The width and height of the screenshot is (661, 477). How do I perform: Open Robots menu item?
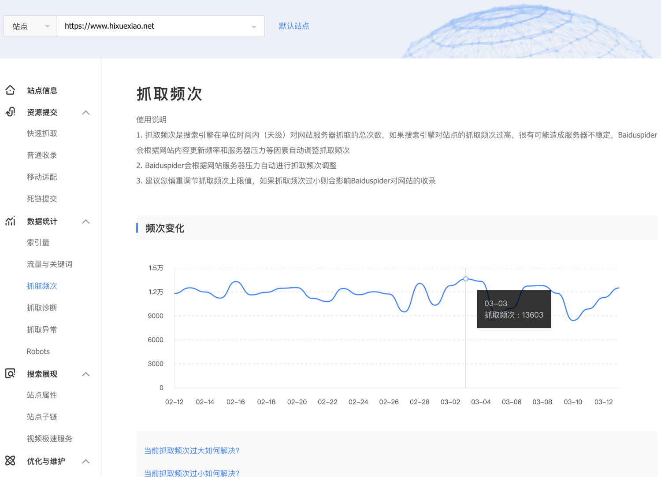(x=38, y=351)
